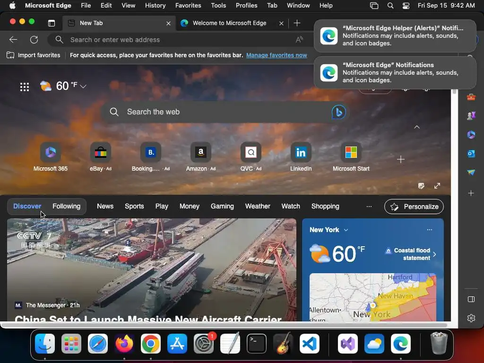484x363 pixels.
Task: Click the Search or enter web address bar
Action: [179, 40]
